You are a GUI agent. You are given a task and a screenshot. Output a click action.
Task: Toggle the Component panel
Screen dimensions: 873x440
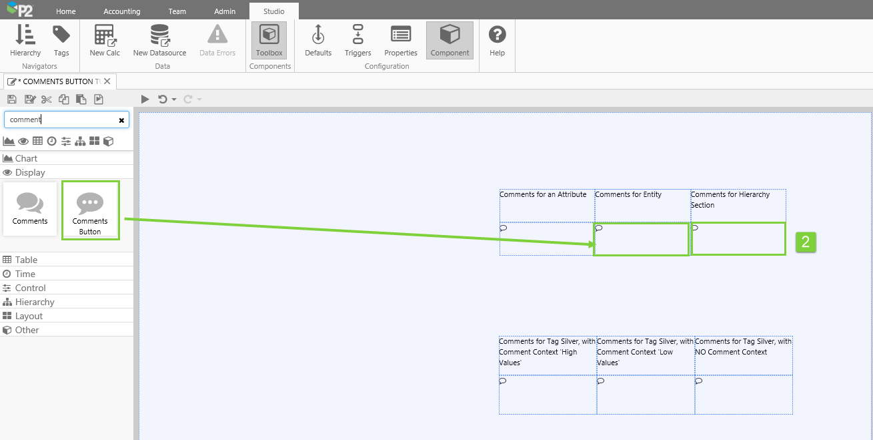[450, 41]
